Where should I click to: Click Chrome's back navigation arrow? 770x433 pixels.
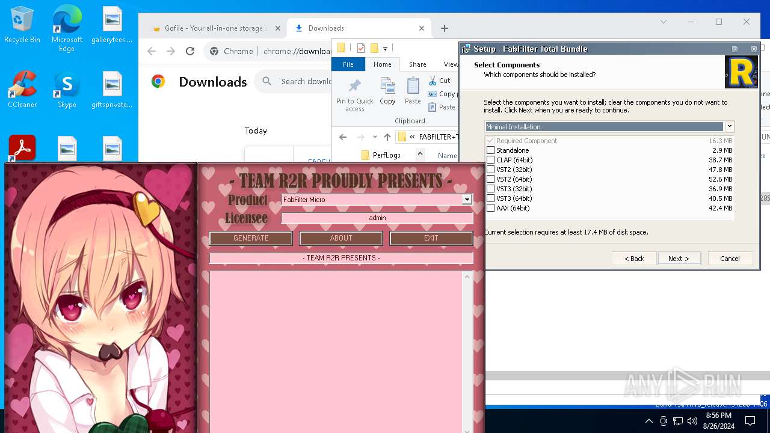152,51
